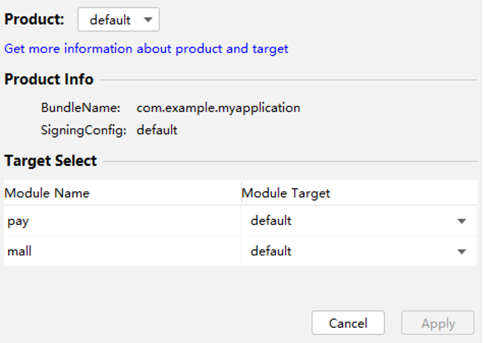Click the BundleName value com.example.myapplication
Screen dimensions: 483x343
click(218, 108)
